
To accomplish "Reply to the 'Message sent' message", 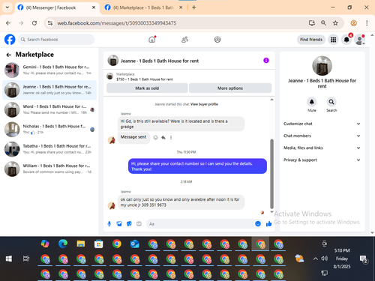I will click(163, 137).
